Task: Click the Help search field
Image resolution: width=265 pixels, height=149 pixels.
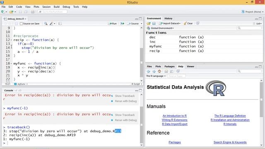Action: pos(249,71)
